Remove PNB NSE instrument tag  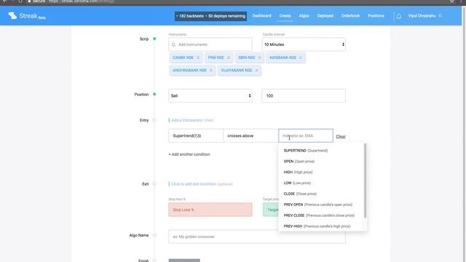[229, 57]
